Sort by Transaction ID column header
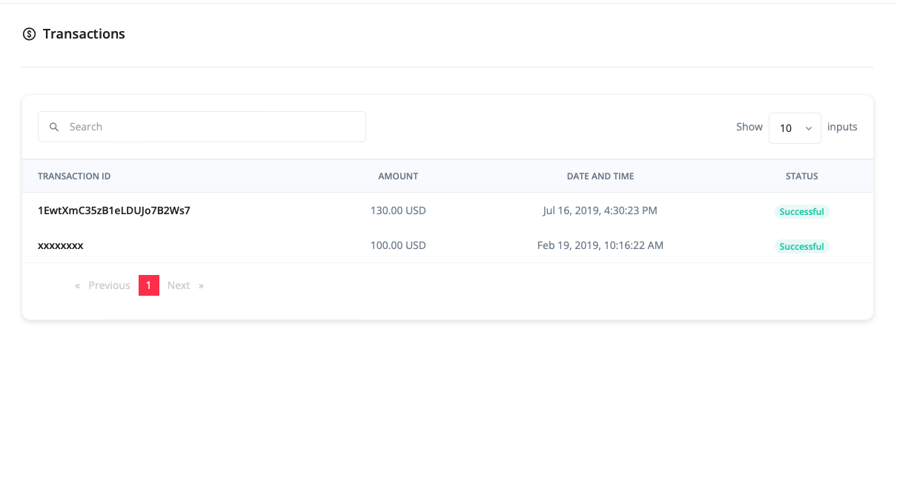The height and width of the screenshot is (484, 897). (x=74, y=176)
